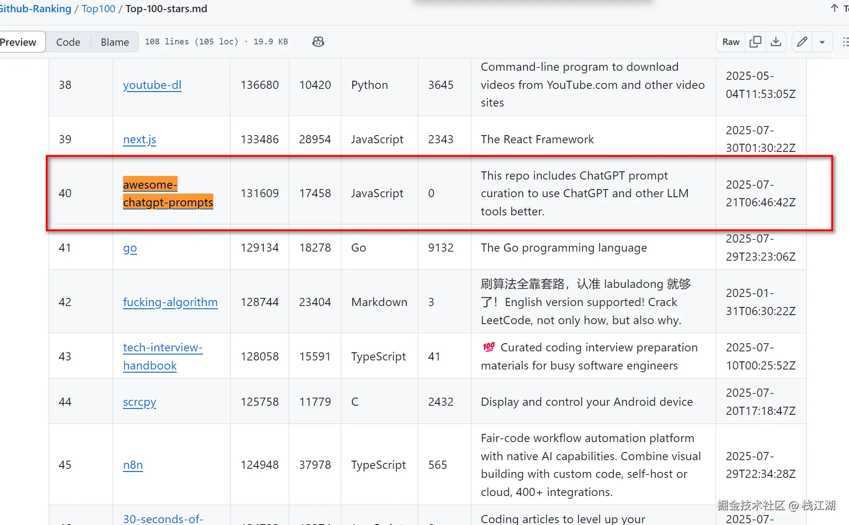Click the n8n description text
This screenshot has width=849, height=525.
click(591, 465)
